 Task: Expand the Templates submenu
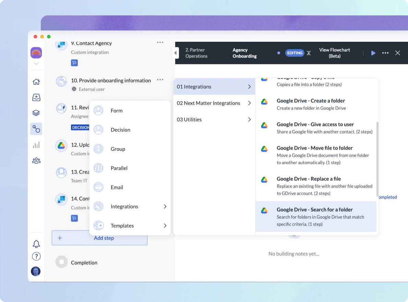click(x=130, y=226)
